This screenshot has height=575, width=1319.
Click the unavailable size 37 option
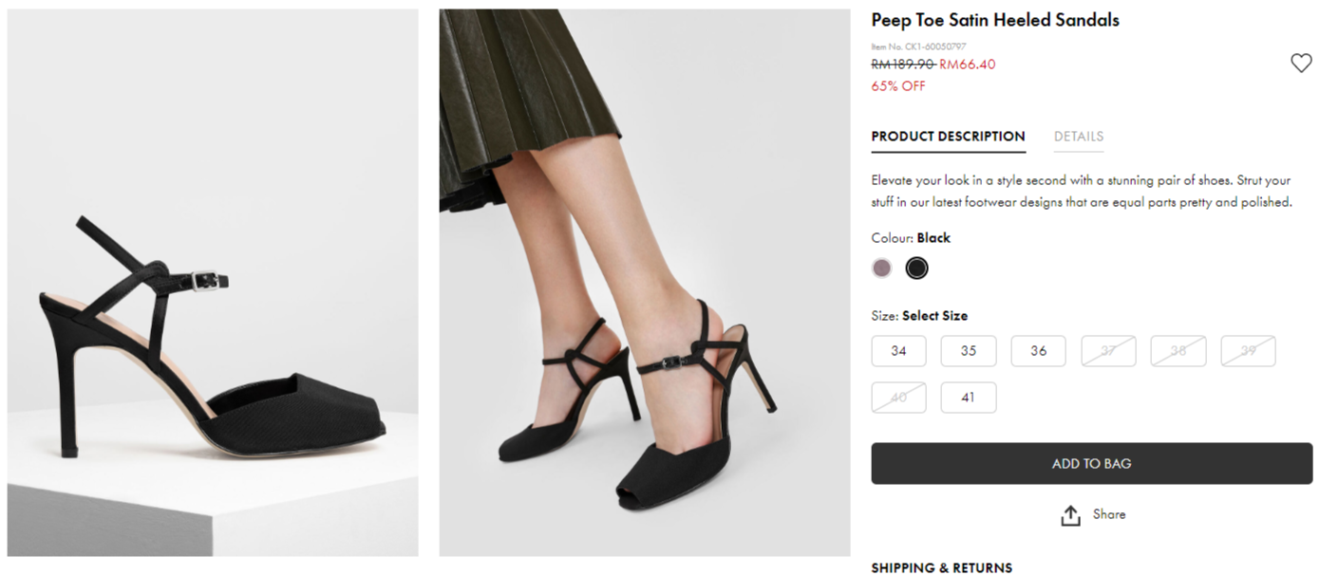point(1108,351)
